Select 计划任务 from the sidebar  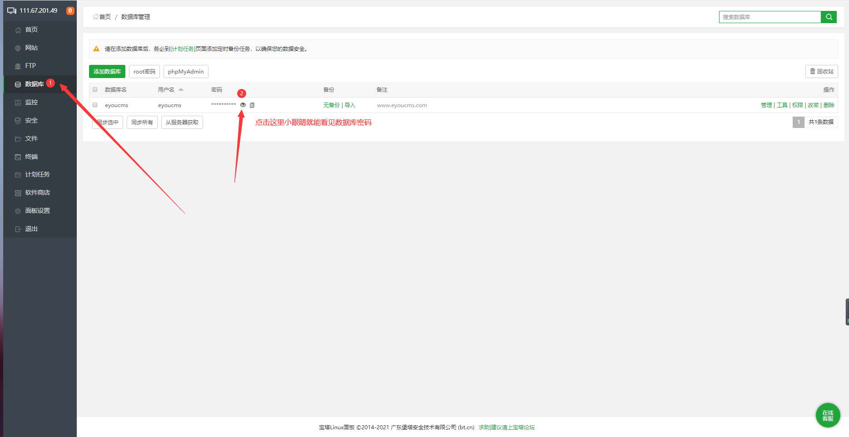click(37, 174)
